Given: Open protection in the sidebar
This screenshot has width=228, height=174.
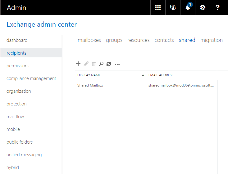Looking at the screenshot, I should [x=16, y=104].
